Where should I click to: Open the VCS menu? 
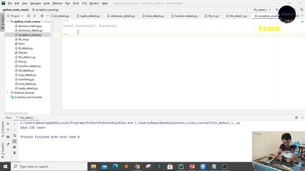click(84, 3)
